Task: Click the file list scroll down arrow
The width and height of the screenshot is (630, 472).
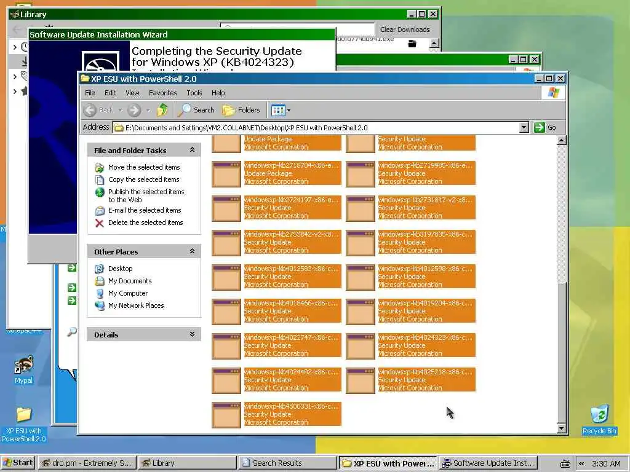Action: [562, 428]
